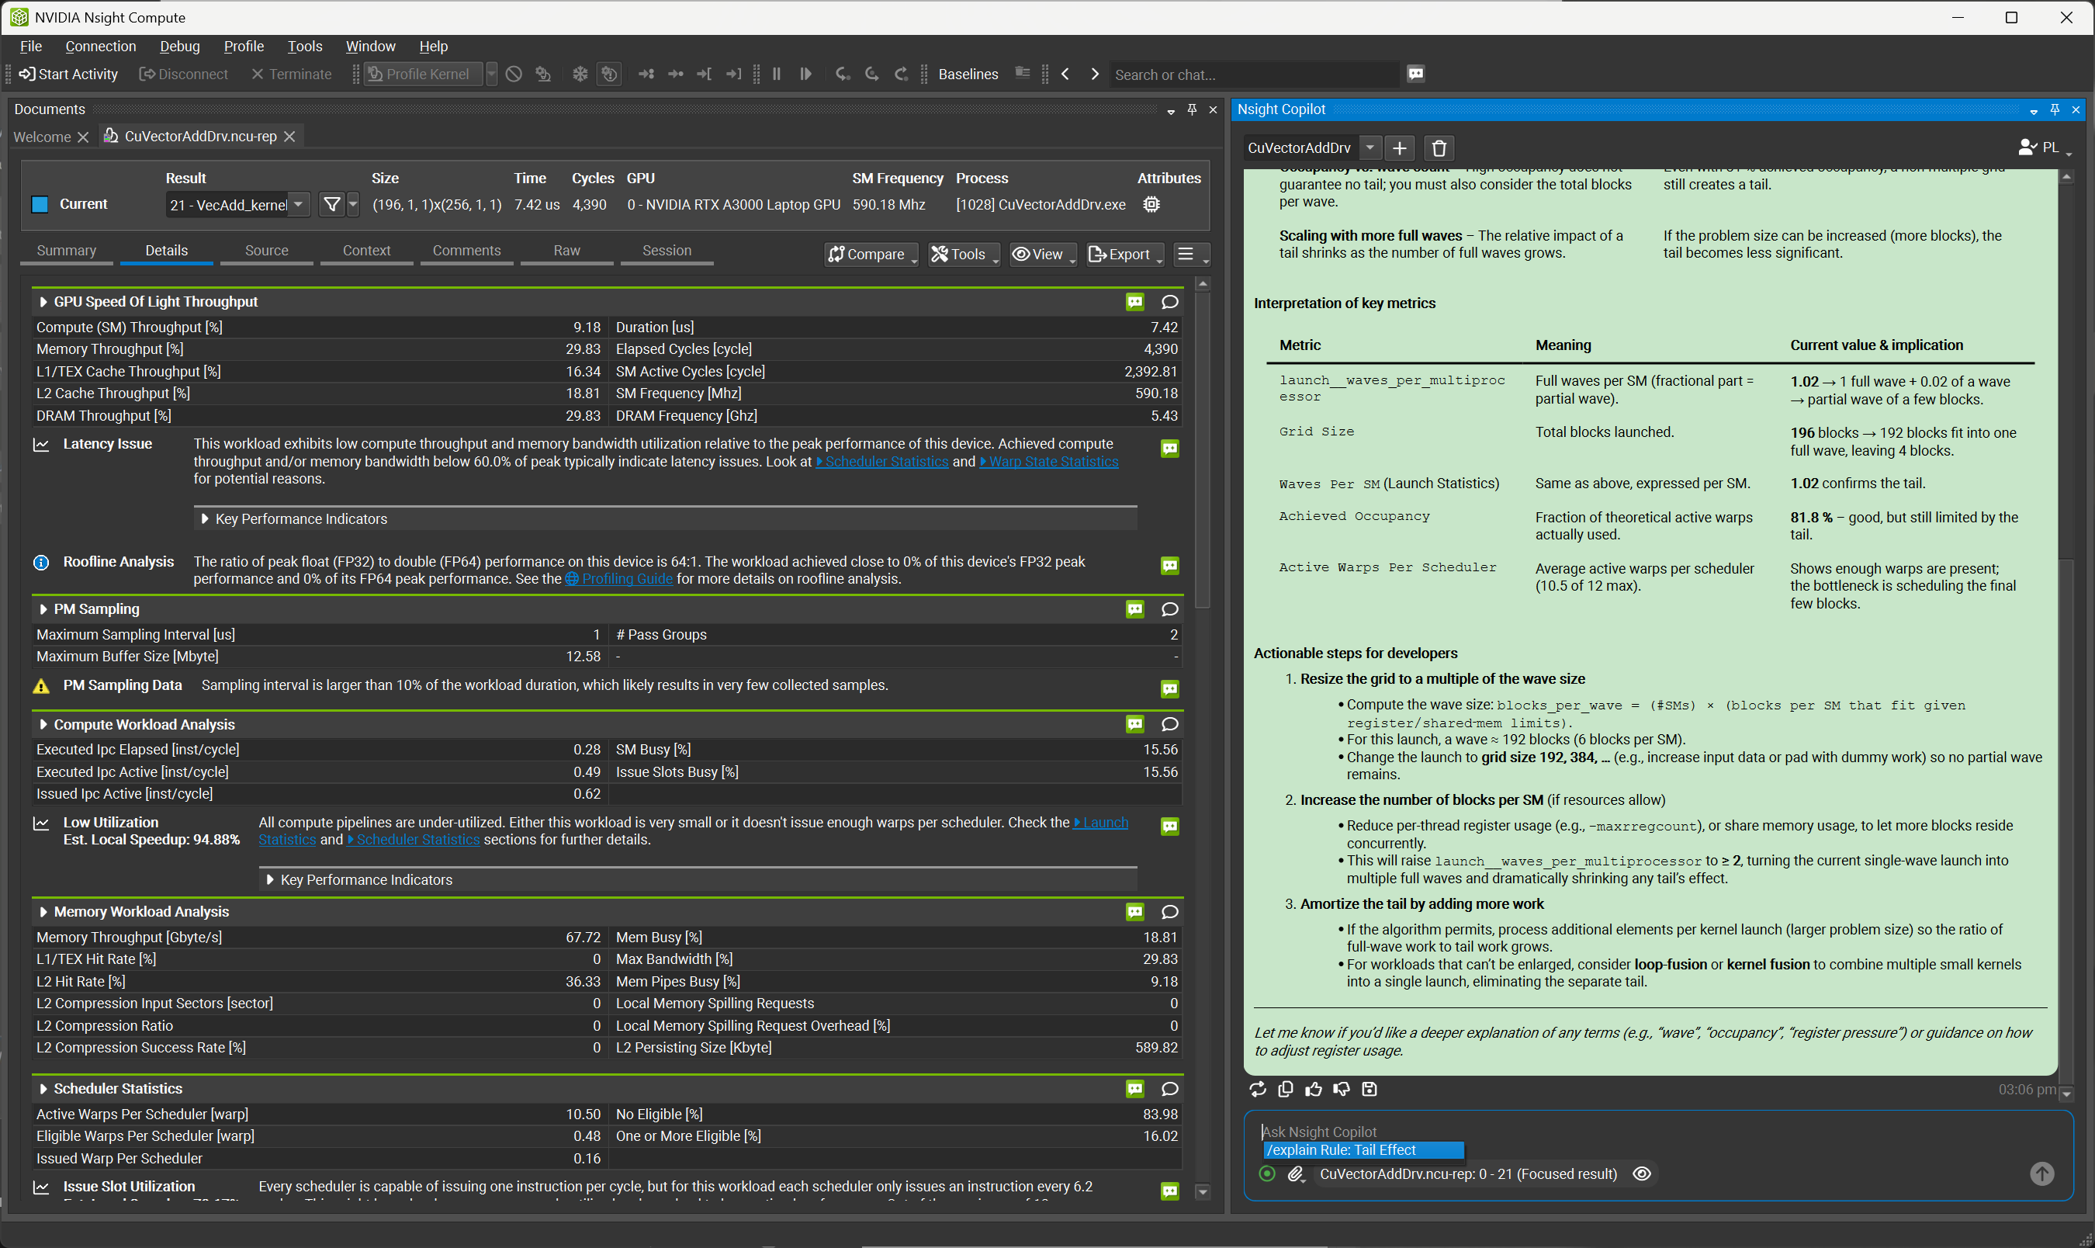This screenshot has width=2095, height=1248.
Task: Toggle the green Copilot status indicator
Action: (1267, 1174)
